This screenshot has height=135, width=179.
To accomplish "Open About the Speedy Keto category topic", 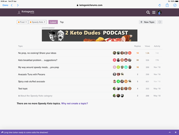I will [36, 96].
